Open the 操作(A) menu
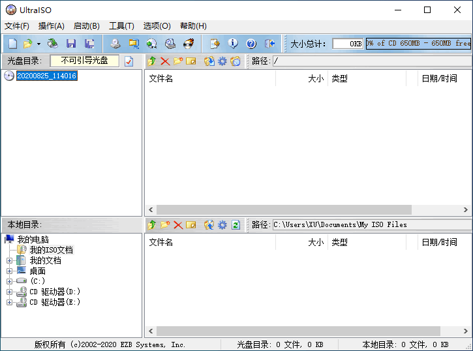This screenshot has width=473, height=351. point(52,26)
